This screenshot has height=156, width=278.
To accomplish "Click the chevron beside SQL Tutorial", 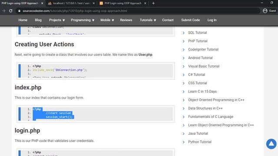I will (x=183, y=33).
